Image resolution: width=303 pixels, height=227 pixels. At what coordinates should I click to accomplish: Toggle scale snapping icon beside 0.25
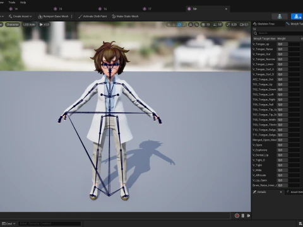(229, 25)
